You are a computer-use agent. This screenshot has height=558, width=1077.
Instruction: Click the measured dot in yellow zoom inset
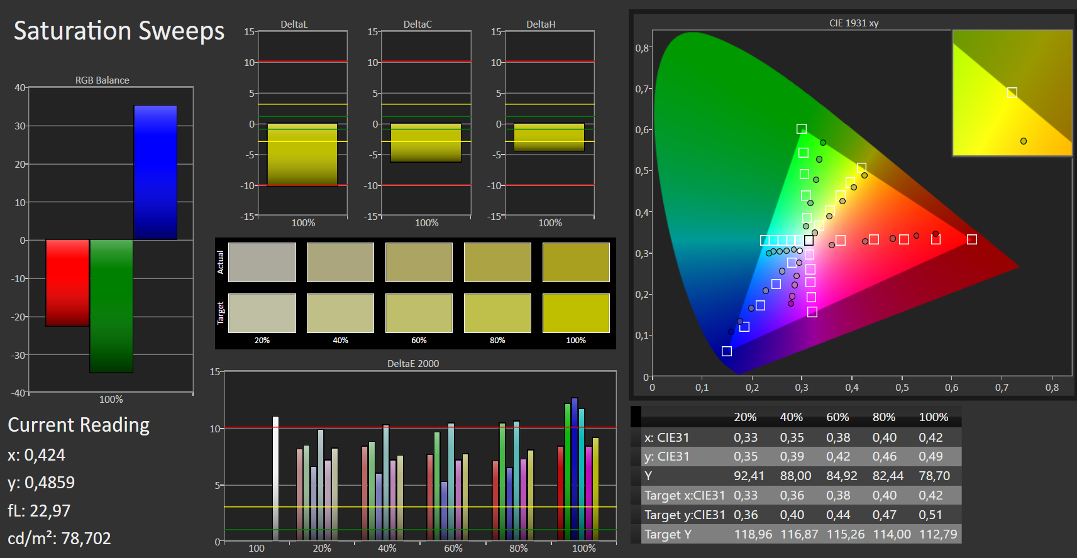[1024, 141]
